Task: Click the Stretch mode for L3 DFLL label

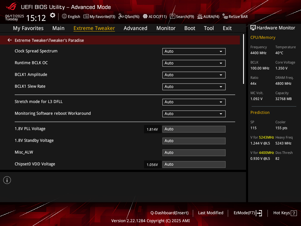Action: 39,102
